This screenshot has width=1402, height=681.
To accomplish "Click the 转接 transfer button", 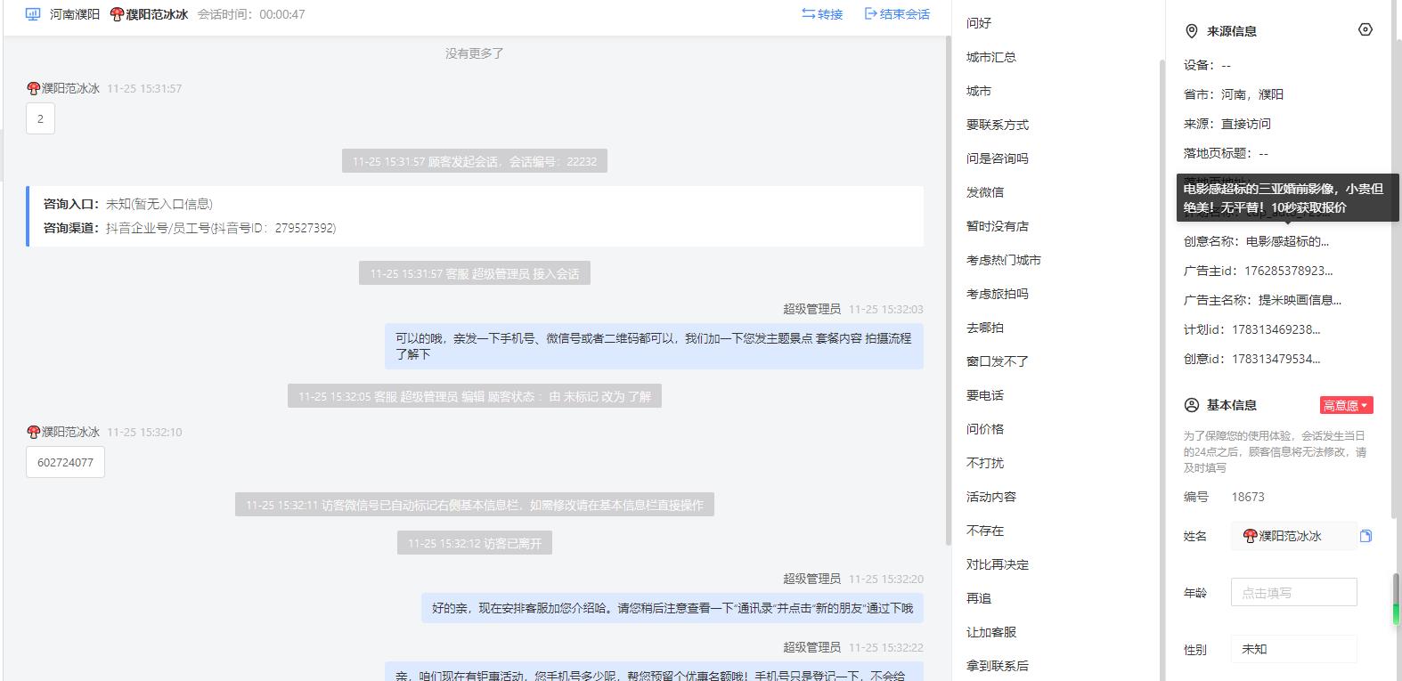I will (822, 14).
